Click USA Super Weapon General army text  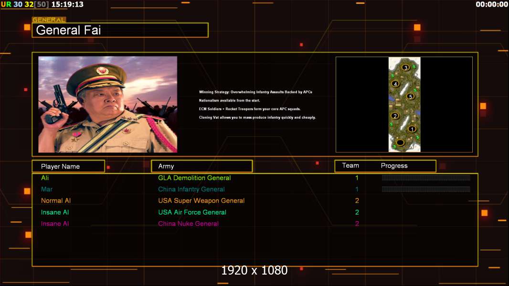tap(201, 201)
